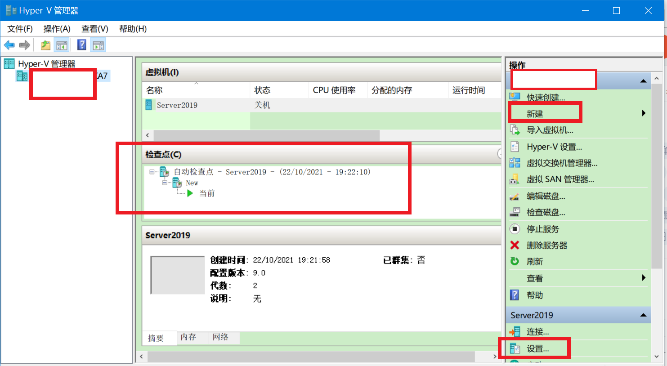The height and width of the screenshot is (366, 667).
Task: Click the actions pane scroll down arrow
Action: pos(657,357)
